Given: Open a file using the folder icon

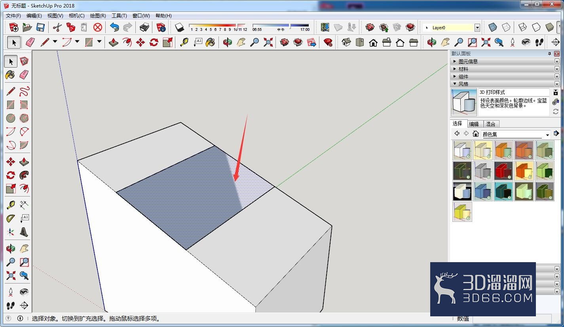Looking at the screenshot, I should 27,27.
